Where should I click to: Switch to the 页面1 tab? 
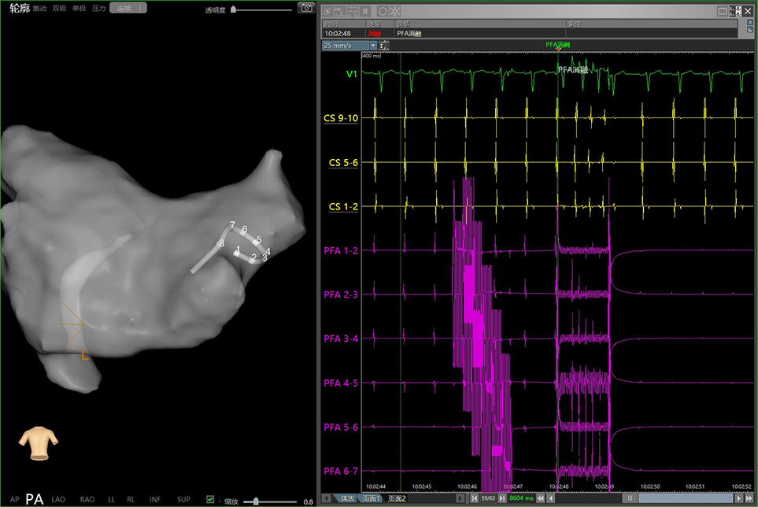pyautogui.click(x=372, y=498)
